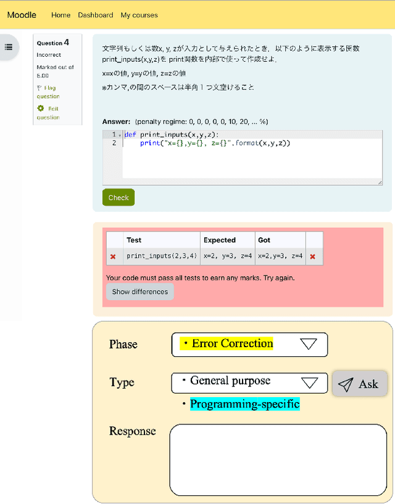The image size is (395, 504).
Task: Click the gear icon beside Edit question
Action: (x=41, y=108)
